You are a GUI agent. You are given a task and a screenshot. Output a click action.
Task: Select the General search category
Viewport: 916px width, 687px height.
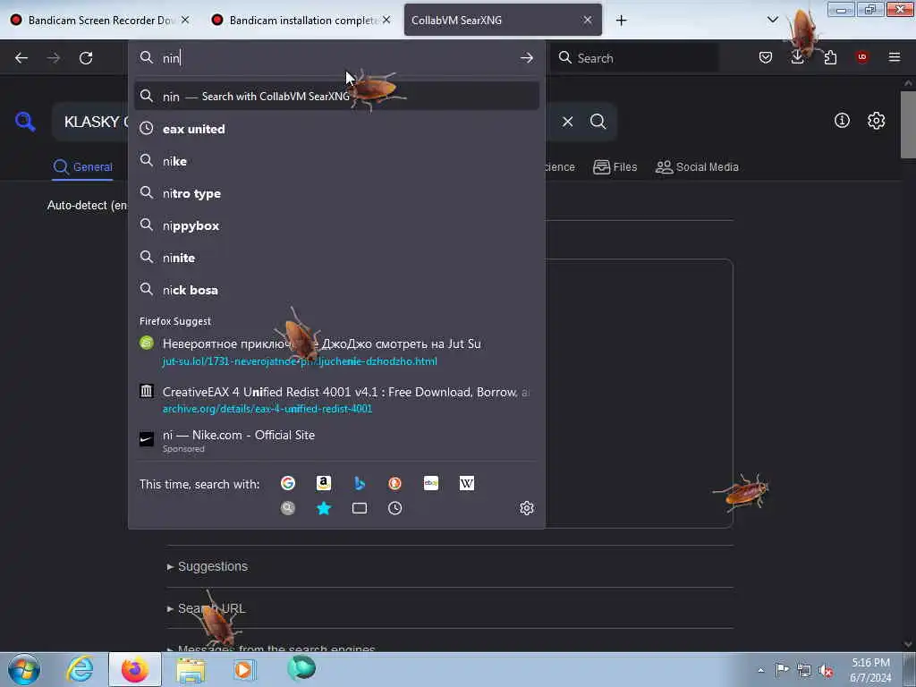point(82,167)
